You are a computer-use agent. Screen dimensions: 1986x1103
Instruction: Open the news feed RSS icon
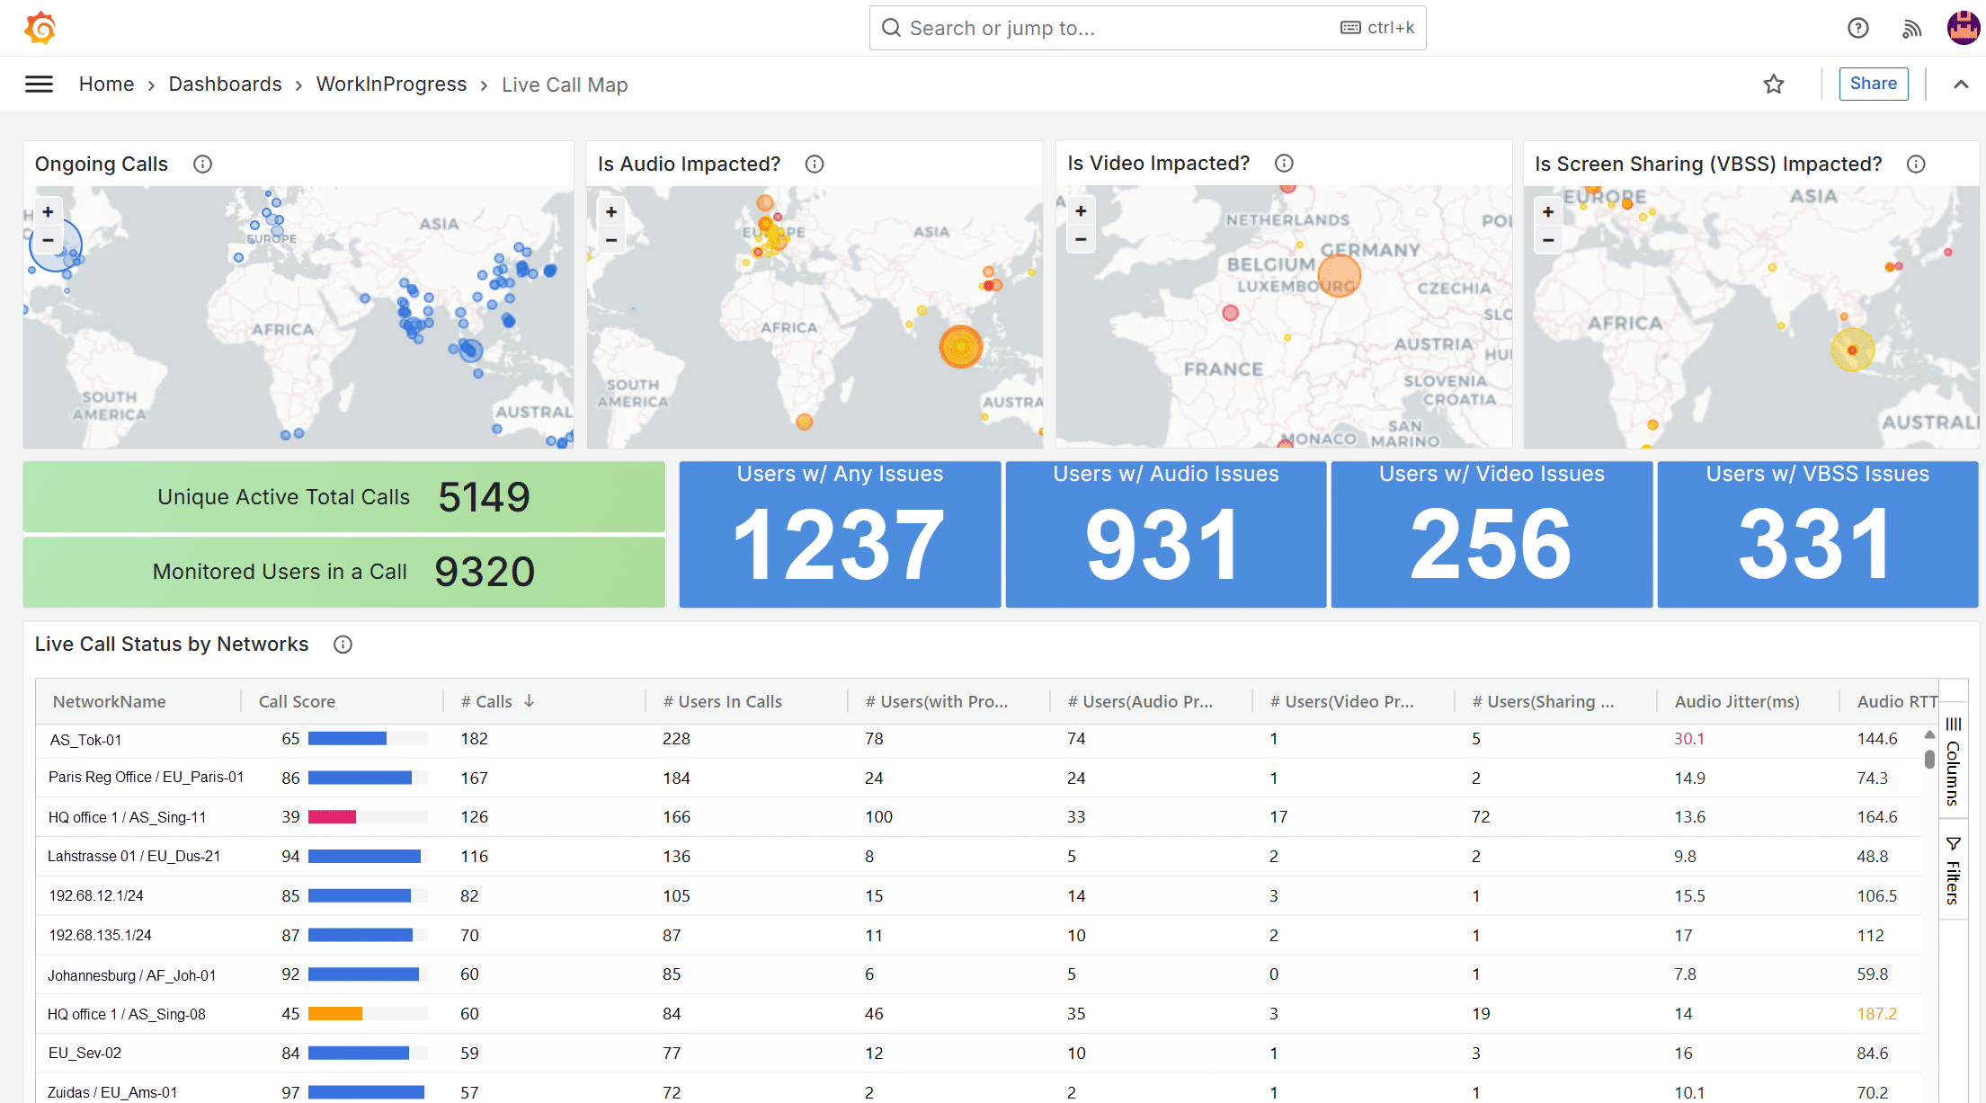(x=1911, y=29)
